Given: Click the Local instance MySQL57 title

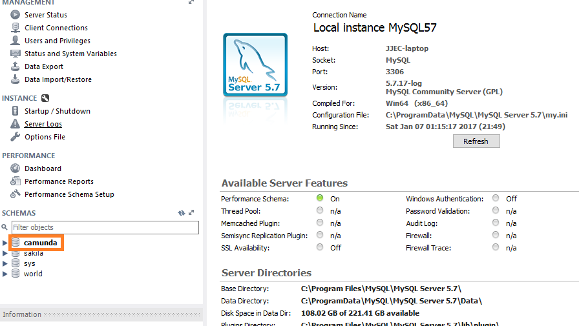Looking at the screenshot, I should (375, 28).
